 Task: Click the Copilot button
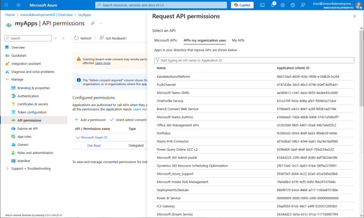pos(243,5)
